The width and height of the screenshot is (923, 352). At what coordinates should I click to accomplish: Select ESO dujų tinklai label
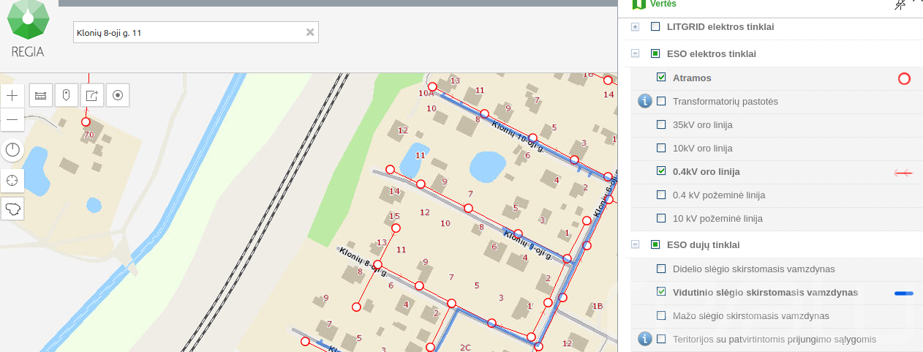click(x=703, y=244)
